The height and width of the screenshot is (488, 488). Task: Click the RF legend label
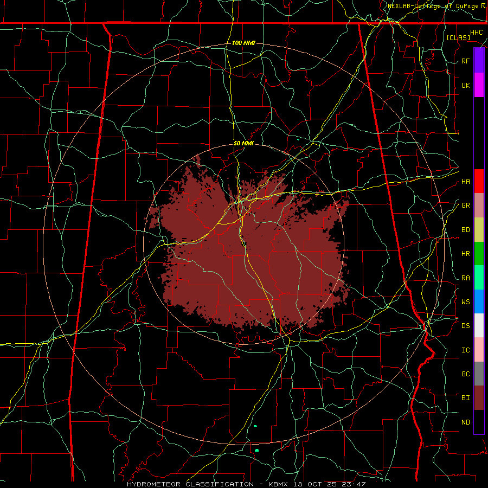pyautogui.click(x=465, y=61)
